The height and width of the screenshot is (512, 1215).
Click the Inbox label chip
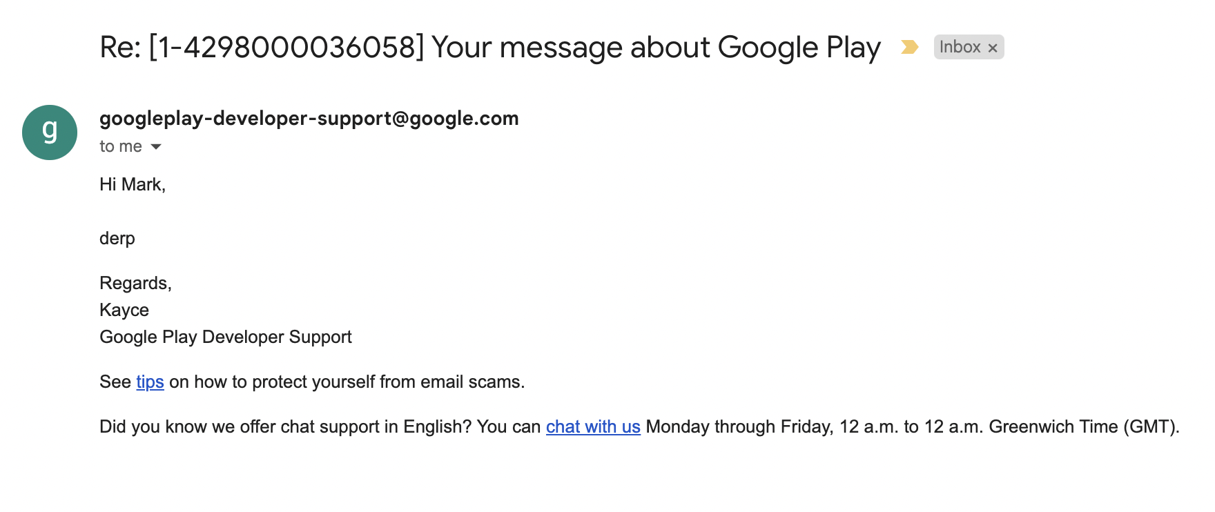coord(960,47)
